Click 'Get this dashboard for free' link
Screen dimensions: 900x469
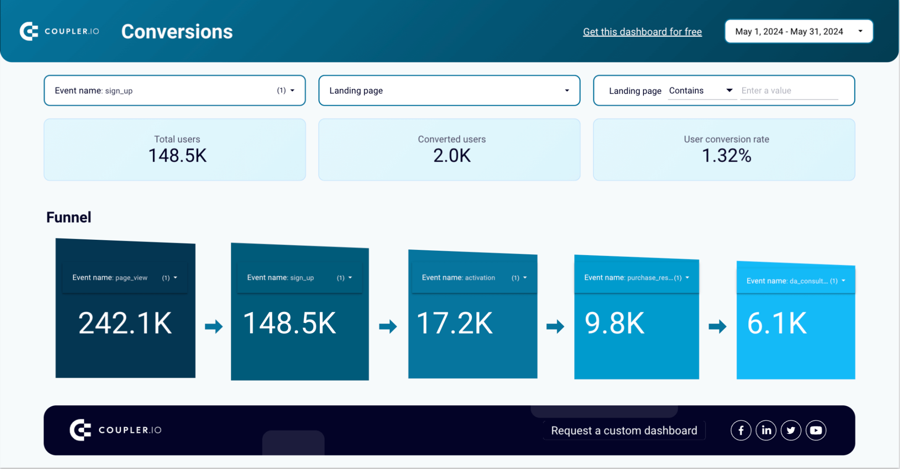(642, 32)
